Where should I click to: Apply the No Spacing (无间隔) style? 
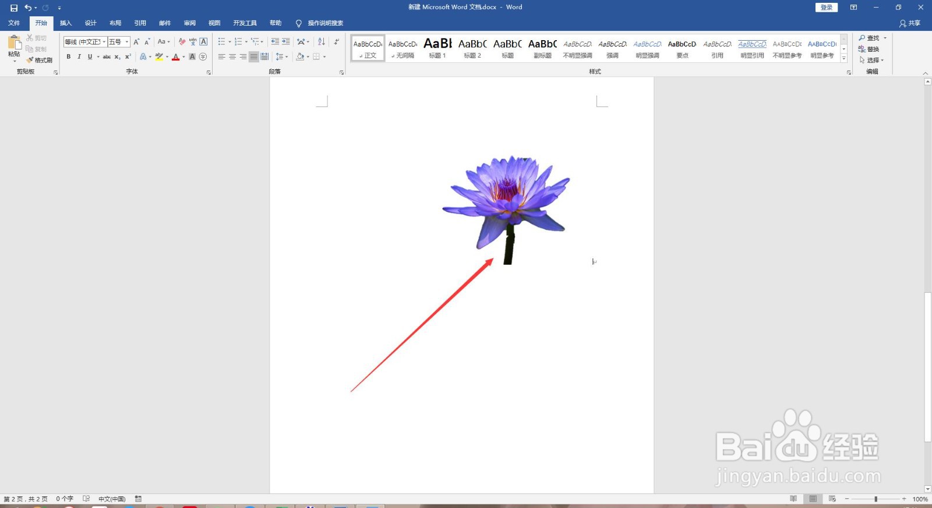click(403, 48)
